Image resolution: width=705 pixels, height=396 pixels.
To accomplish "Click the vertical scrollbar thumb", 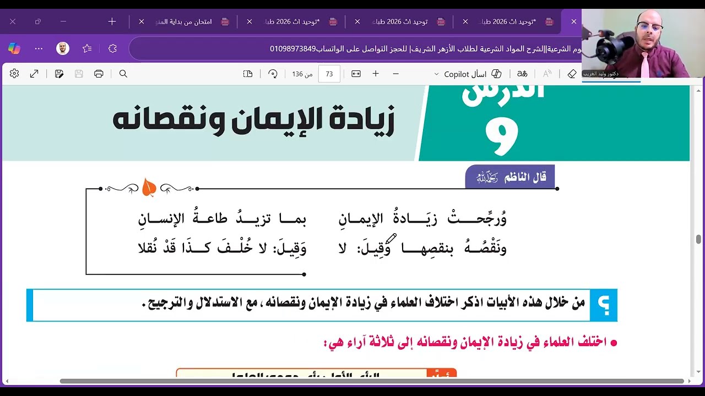I will pyautogui.click(x=698, y=239).
